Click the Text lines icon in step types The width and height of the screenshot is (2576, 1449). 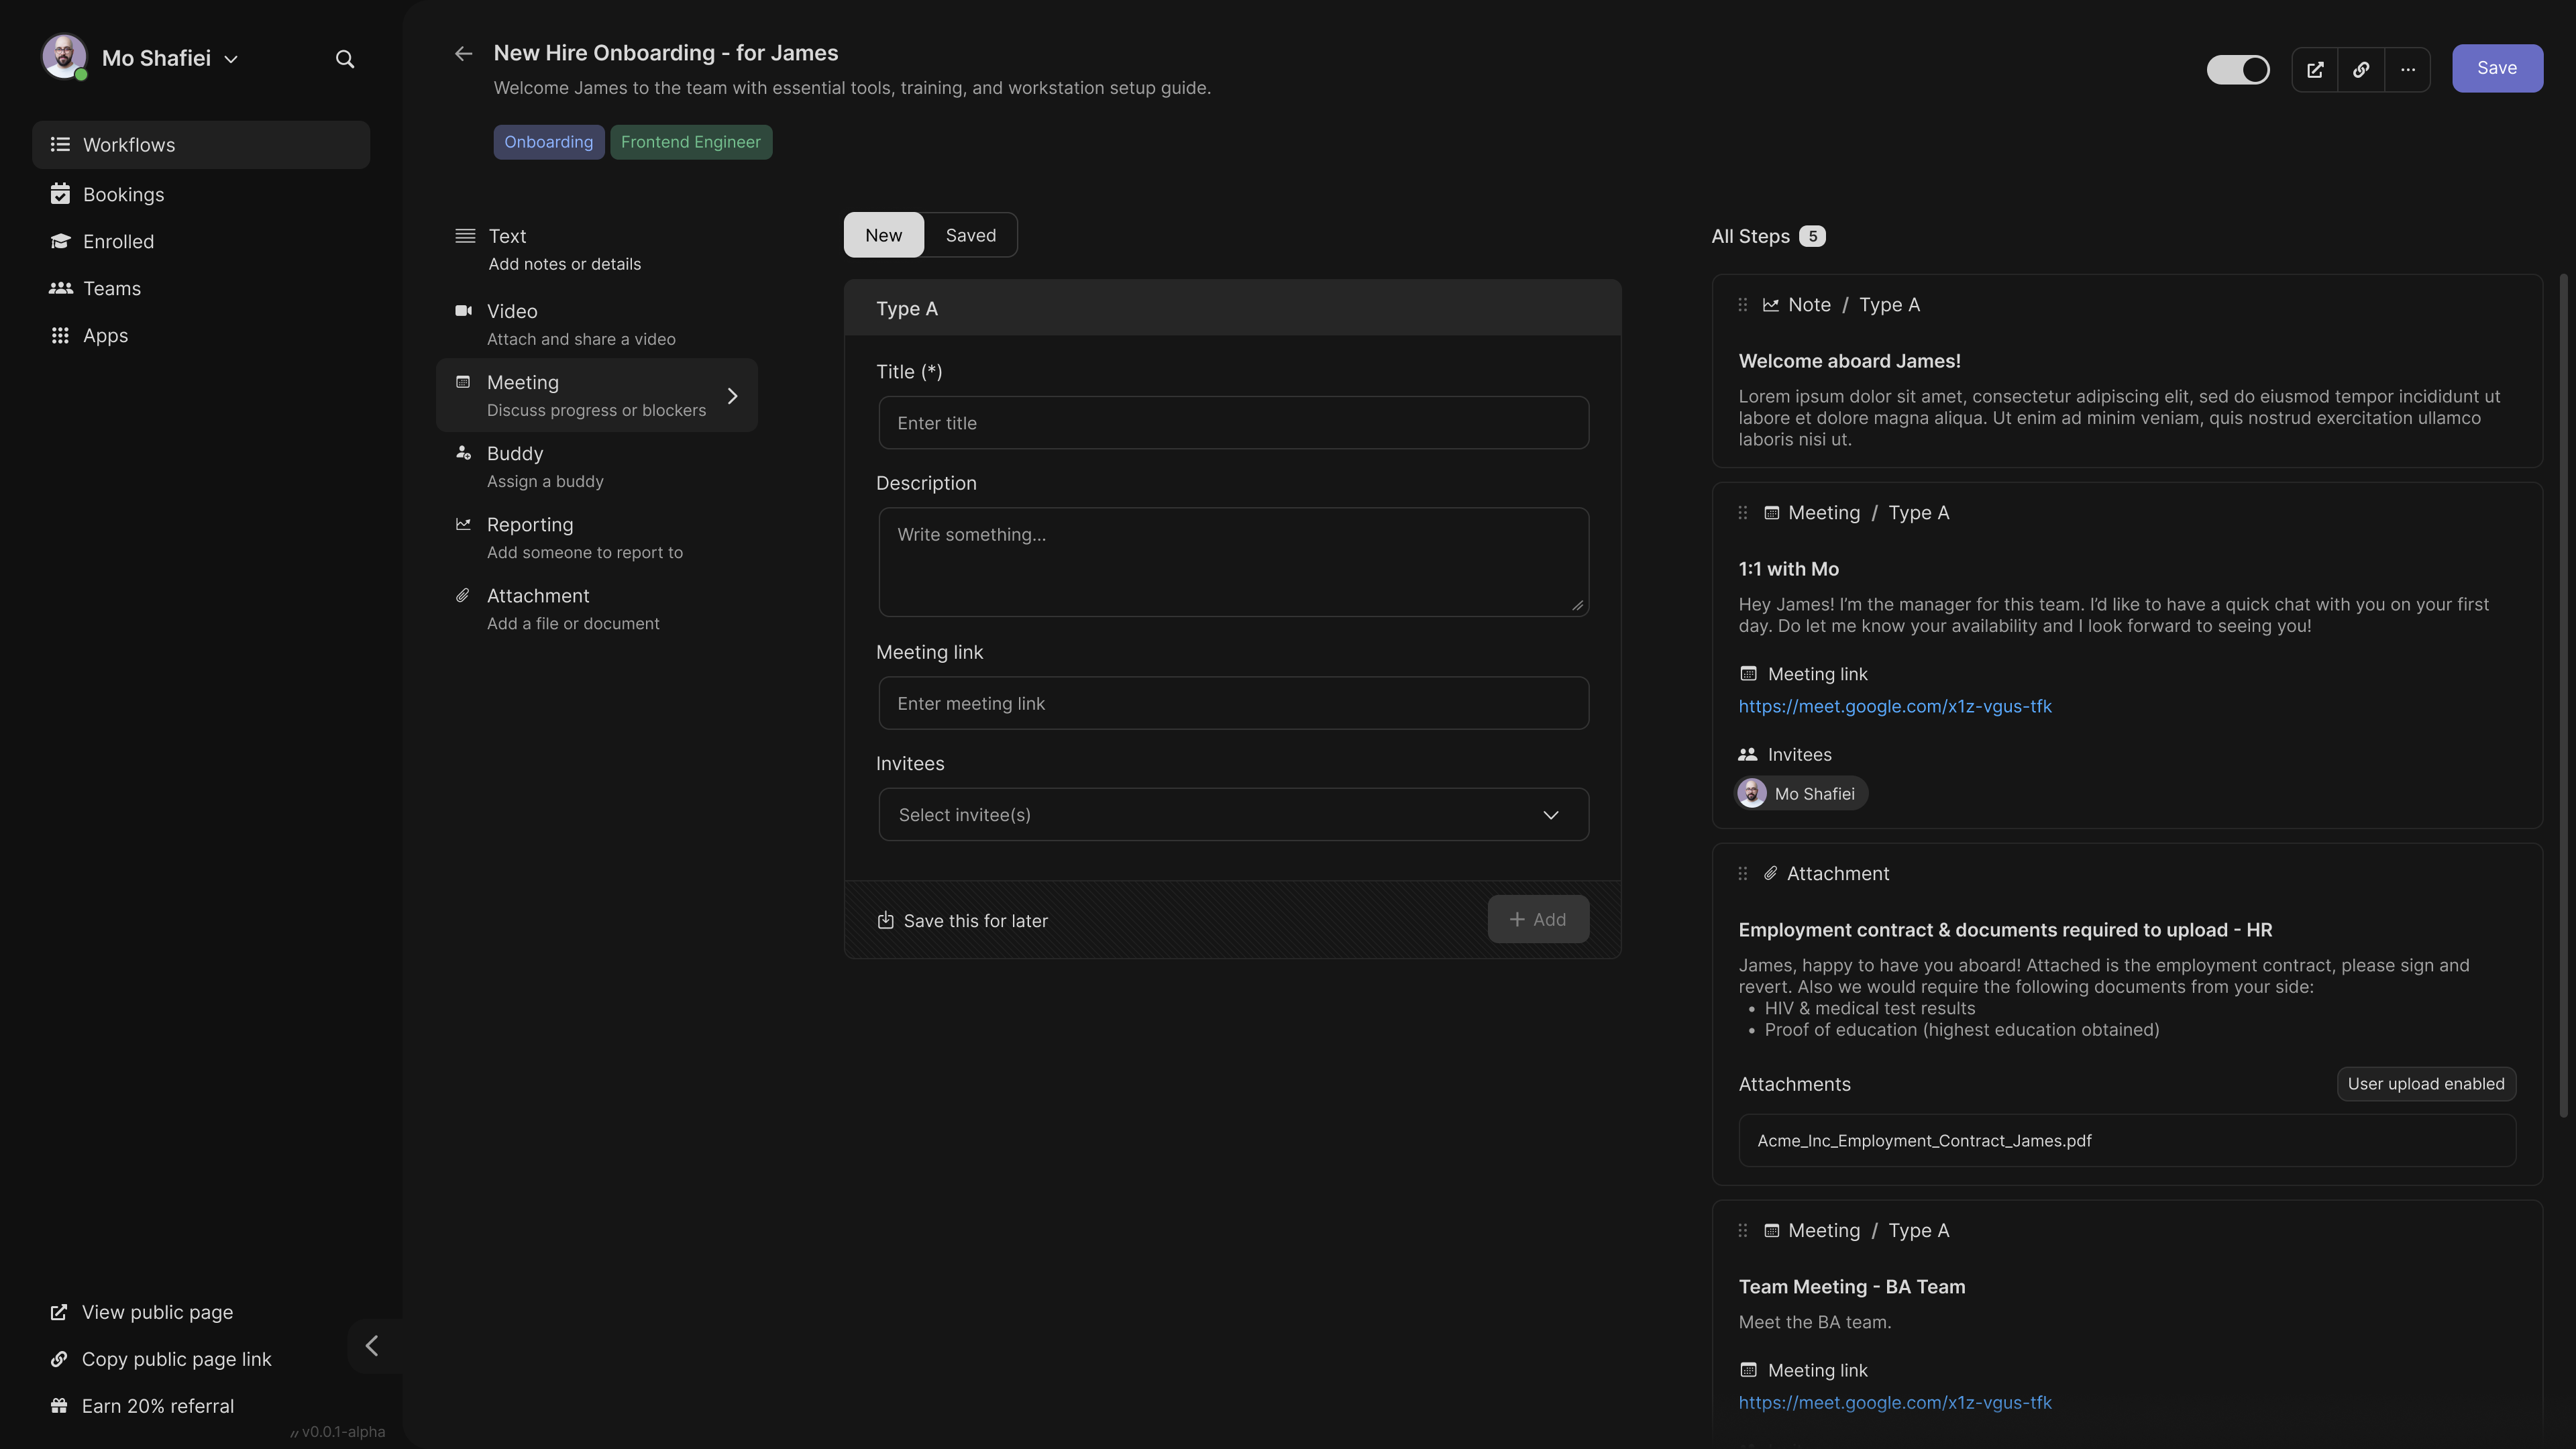pyautogui.click(x=465, y=236)
